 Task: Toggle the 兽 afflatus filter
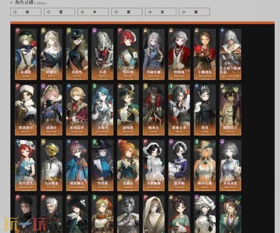pyautogui.click(x=127, y=12)
